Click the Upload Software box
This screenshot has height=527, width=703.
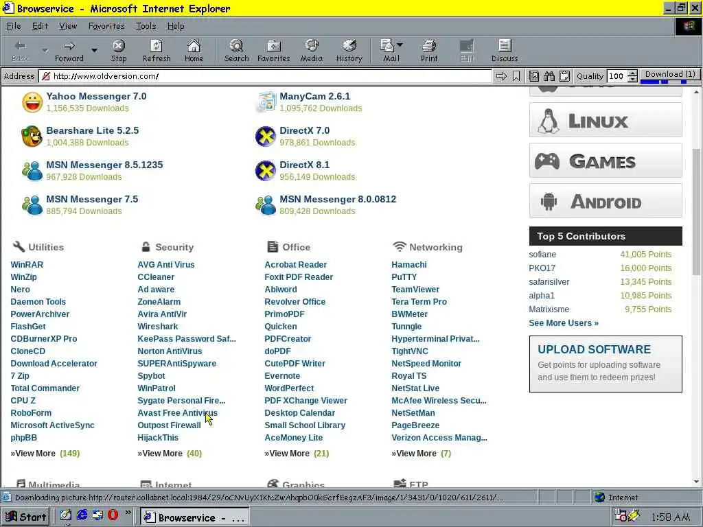click(606, 364)
